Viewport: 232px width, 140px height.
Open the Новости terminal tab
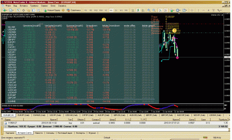[x=39, y=133]
